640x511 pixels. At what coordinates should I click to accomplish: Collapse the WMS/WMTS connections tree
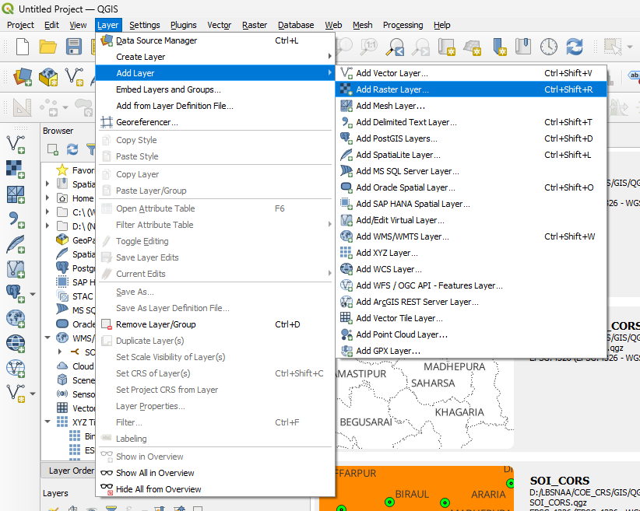[x=47, y=338]
